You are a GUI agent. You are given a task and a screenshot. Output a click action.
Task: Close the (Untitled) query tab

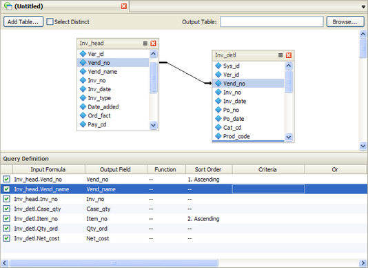click(123, 6)
